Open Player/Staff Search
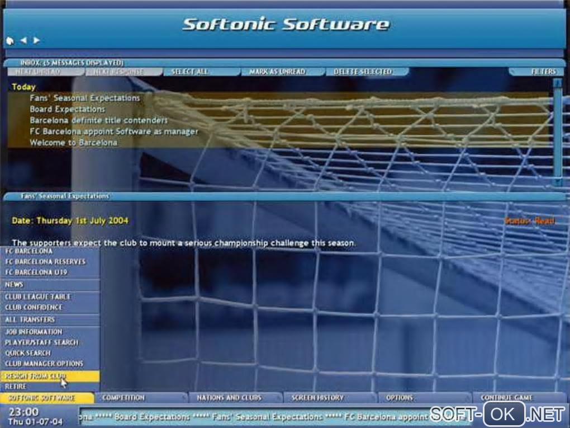 pos(50,342)
